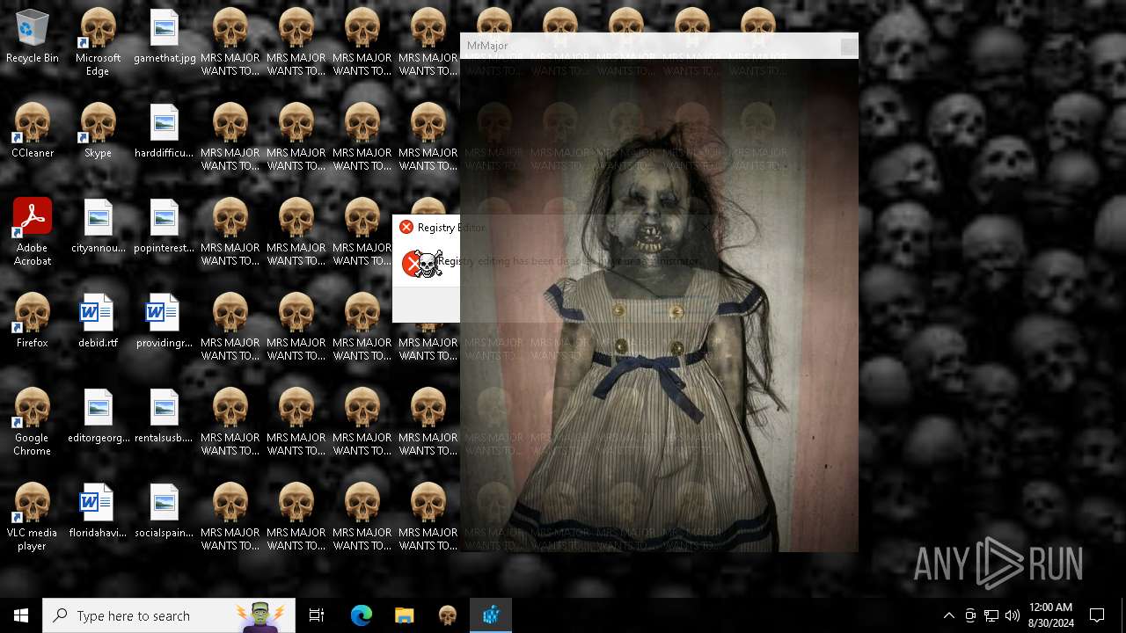The image size is (1126, 633).
Task: Click the creepy doll image in the MrMajor window
Action: [x=659, y=305]
